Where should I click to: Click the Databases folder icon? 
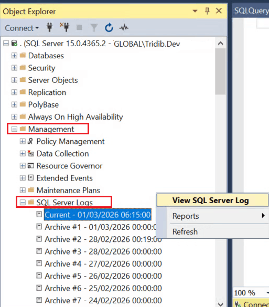23,56
